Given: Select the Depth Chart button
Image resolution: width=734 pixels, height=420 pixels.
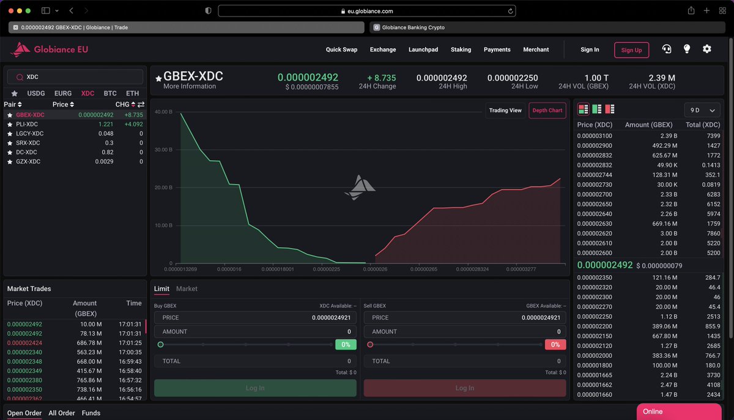Looking at the screenshot, I should click(547, 111).
